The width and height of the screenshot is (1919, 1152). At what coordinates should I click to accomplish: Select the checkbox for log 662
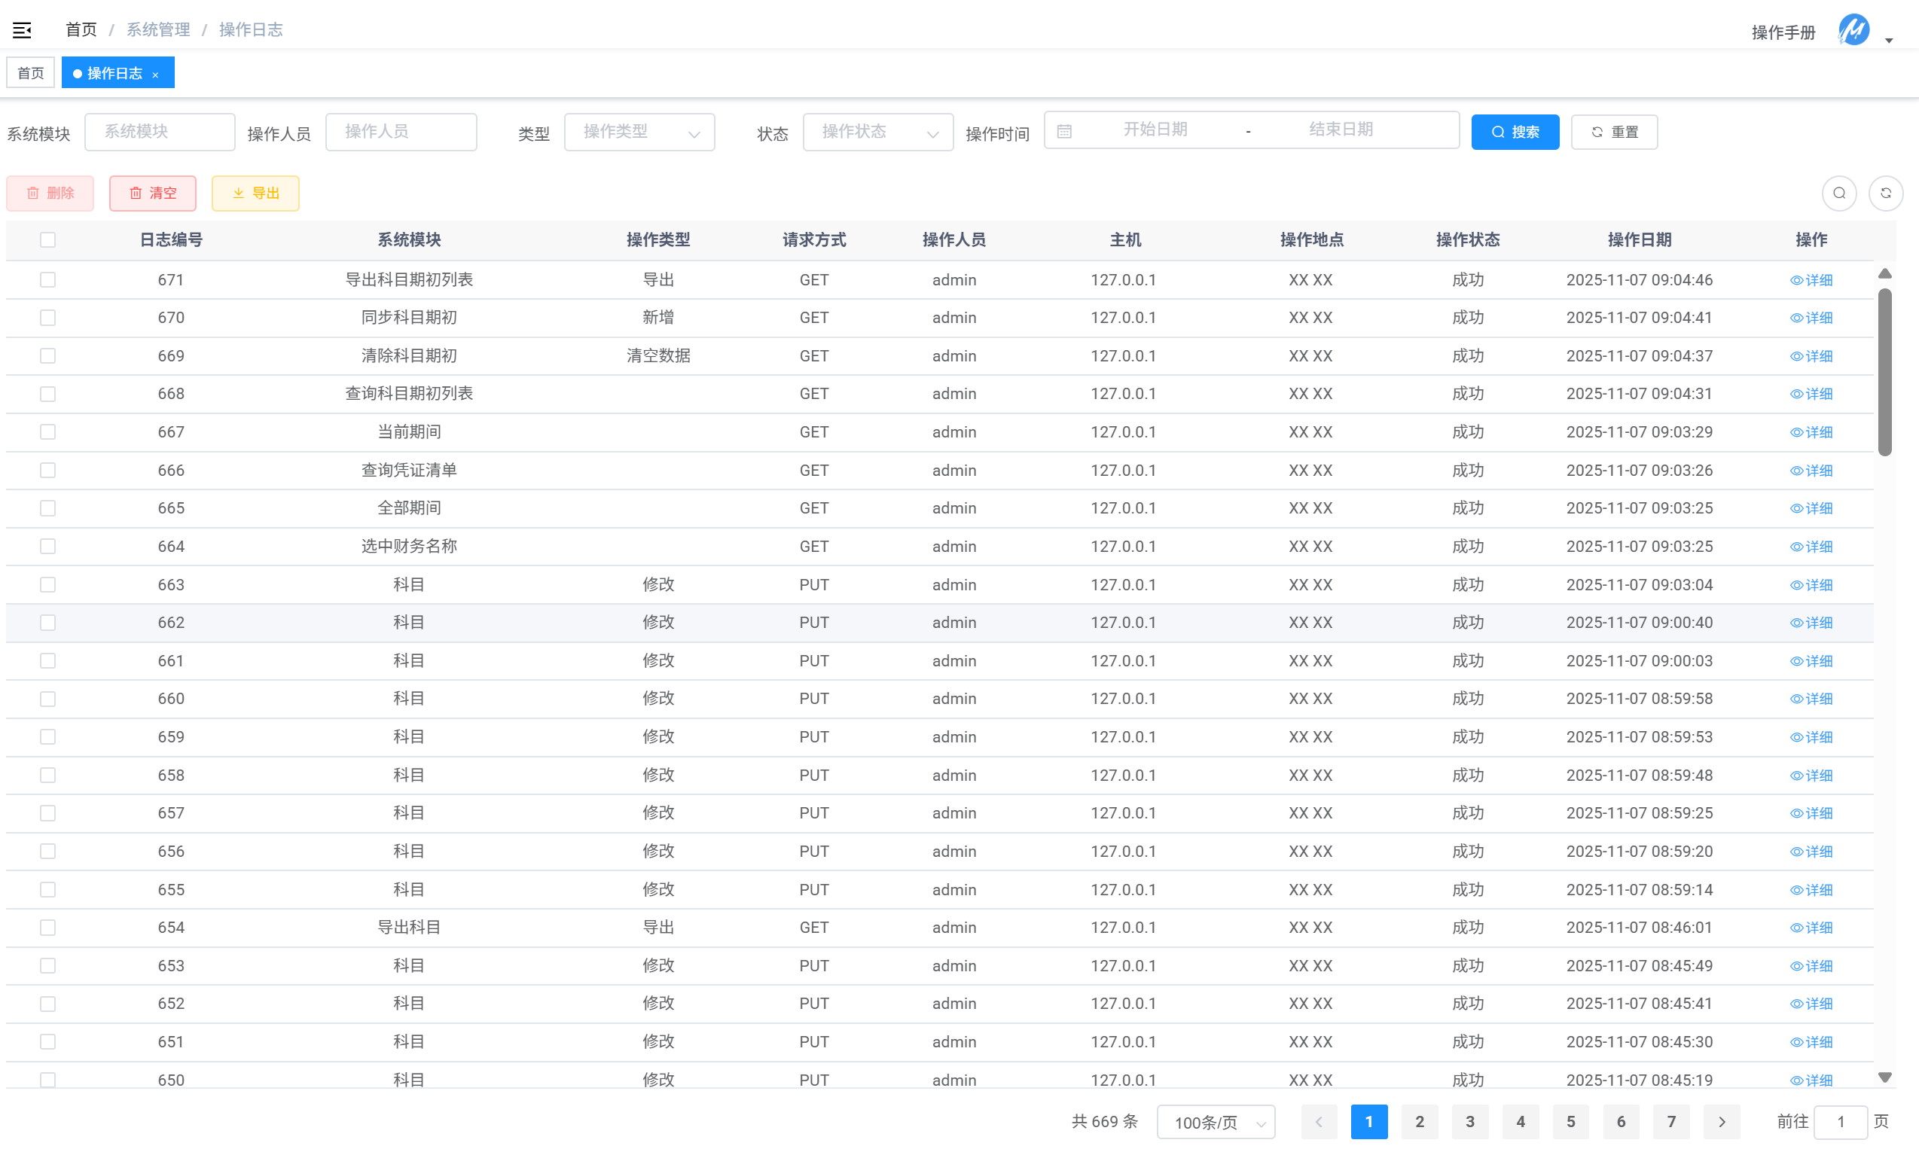48,623
